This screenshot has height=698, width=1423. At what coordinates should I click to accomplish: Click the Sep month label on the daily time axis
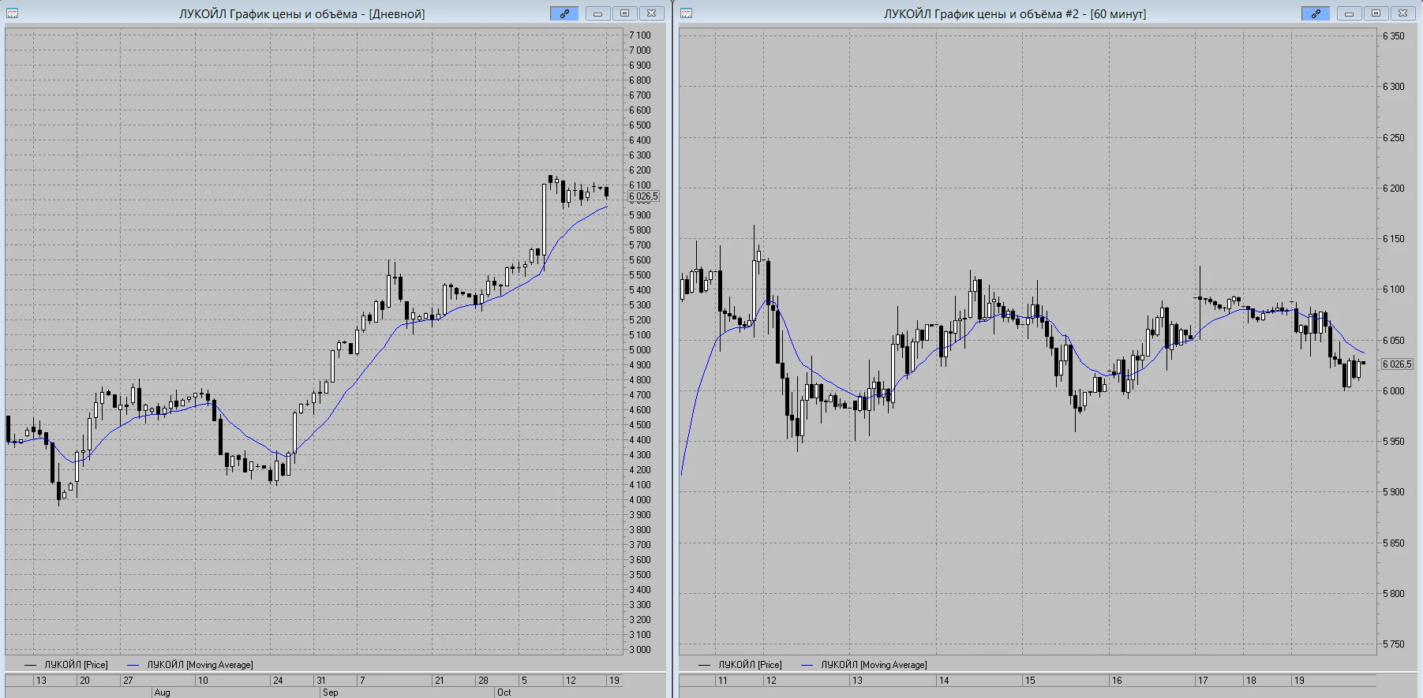(x=330, y=692)
